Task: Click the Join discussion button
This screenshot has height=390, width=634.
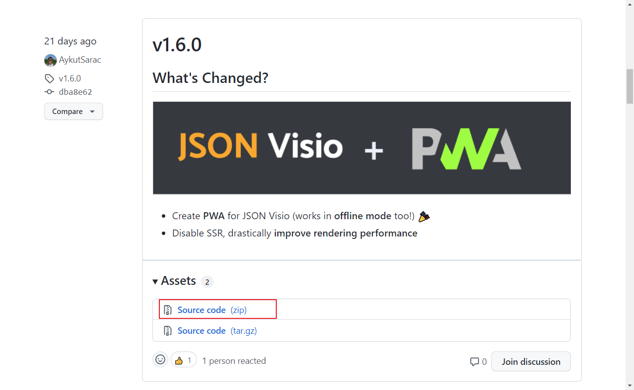Action: (531, 361)
